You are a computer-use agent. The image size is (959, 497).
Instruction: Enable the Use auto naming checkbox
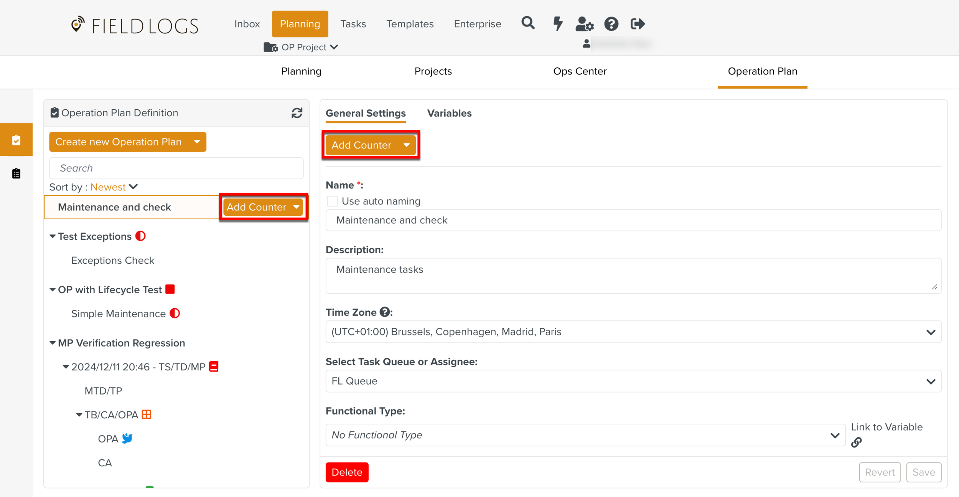click(x=332, y=201)
